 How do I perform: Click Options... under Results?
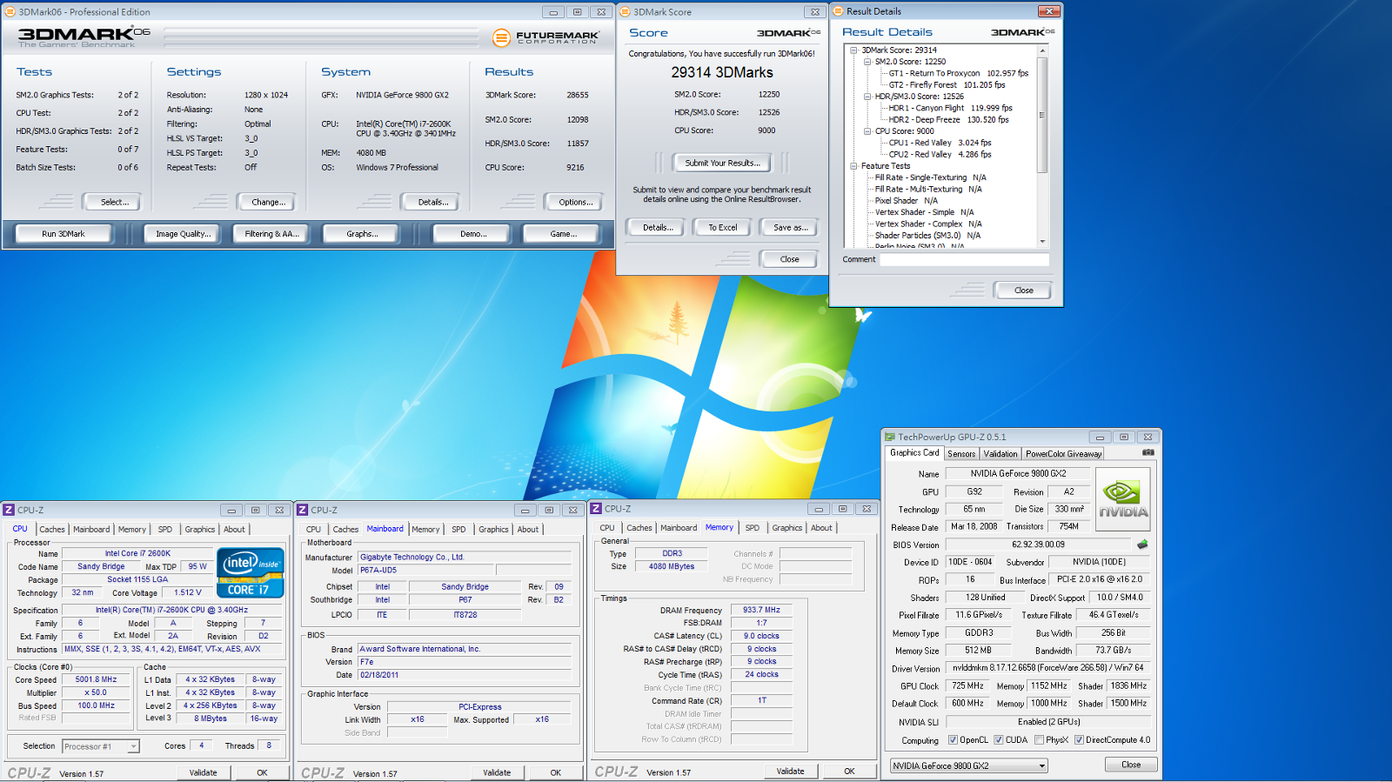(576, 202)
